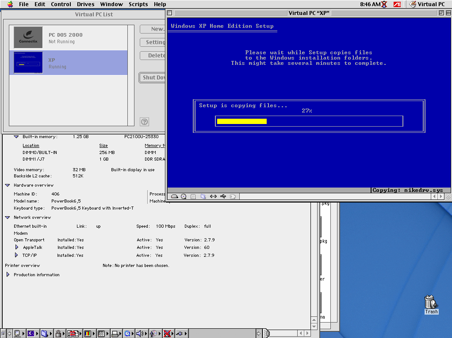This screenshot has height=338, width=452.
Task: Collapse the Built-in memory section
Action: point(16,137)
